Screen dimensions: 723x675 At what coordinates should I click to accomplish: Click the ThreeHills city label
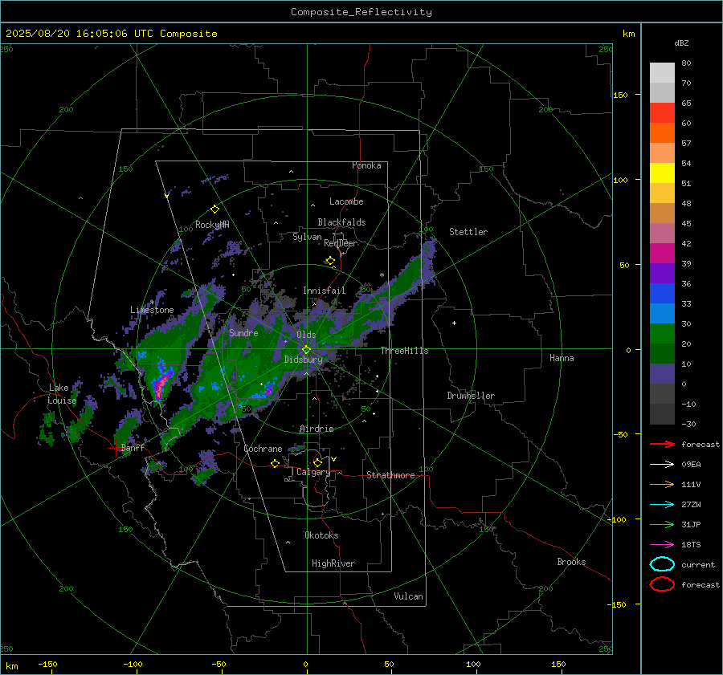(x=404, y=351)
